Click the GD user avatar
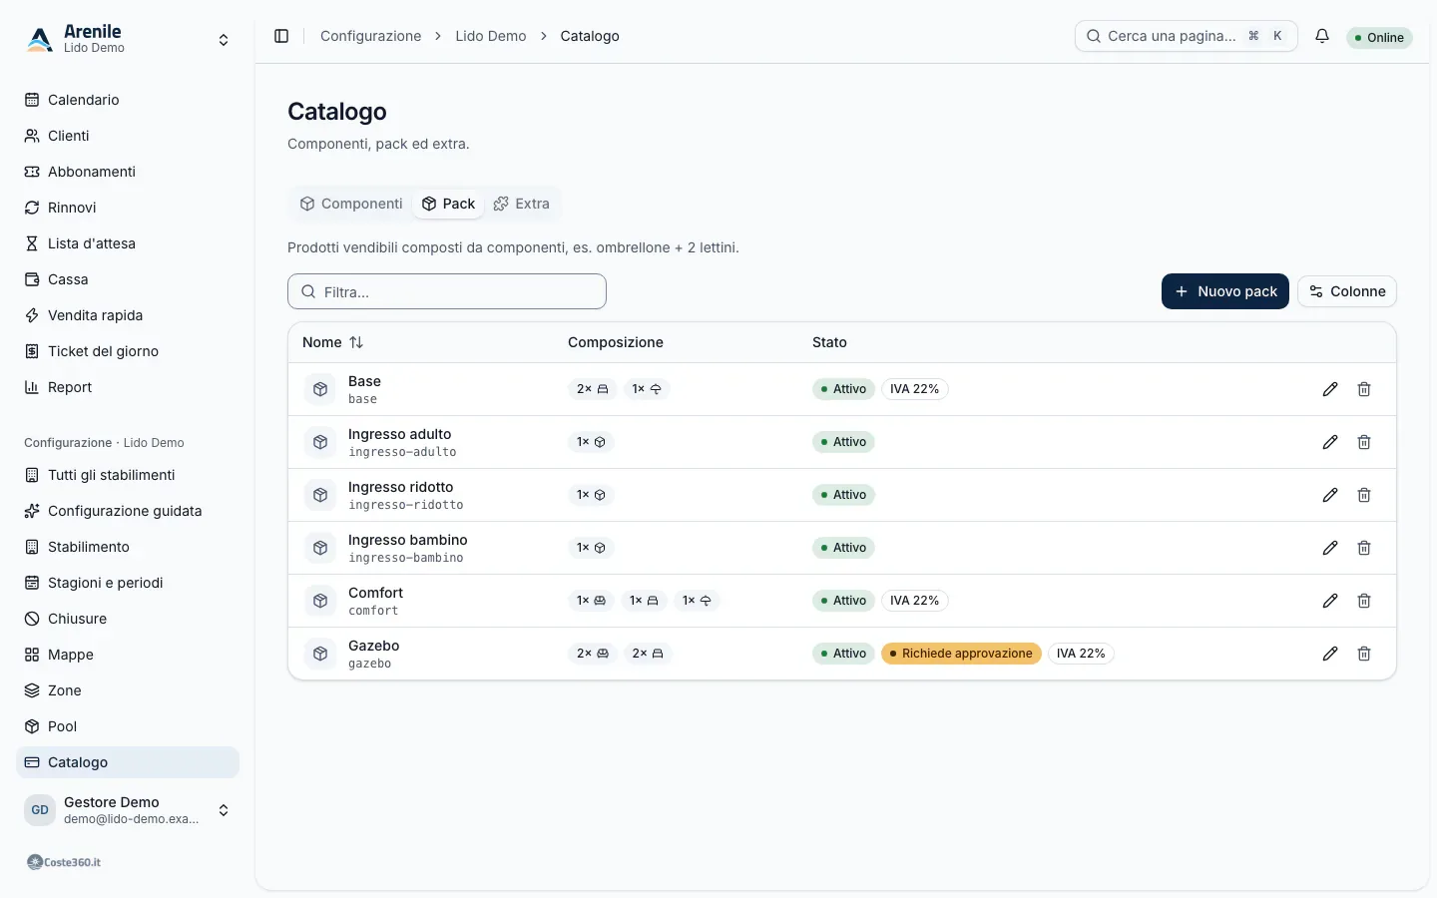 pos(40,810)
